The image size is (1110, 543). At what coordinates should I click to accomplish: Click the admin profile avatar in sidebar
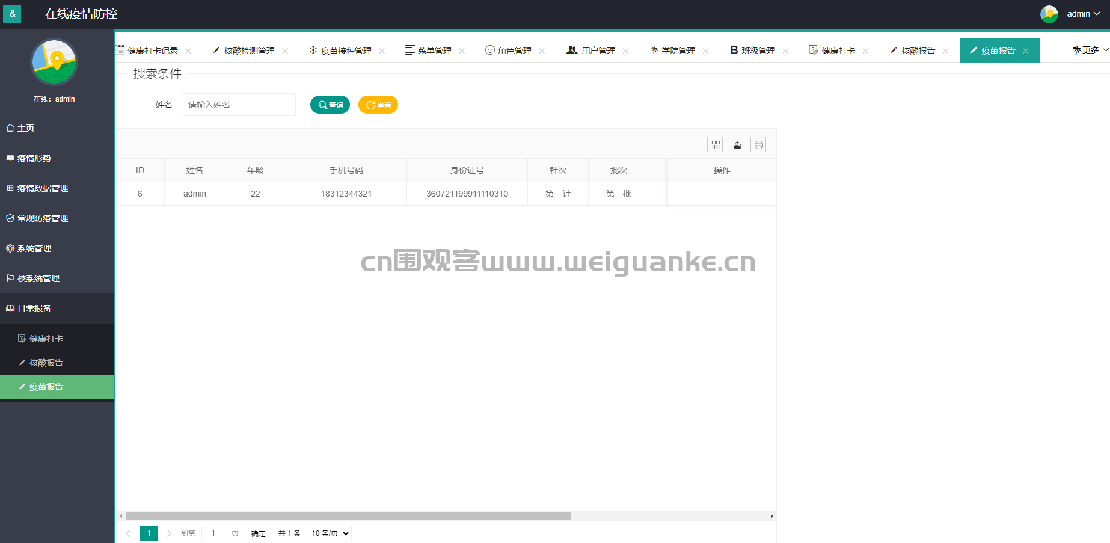pyautogui.click(x=54, y=63)
